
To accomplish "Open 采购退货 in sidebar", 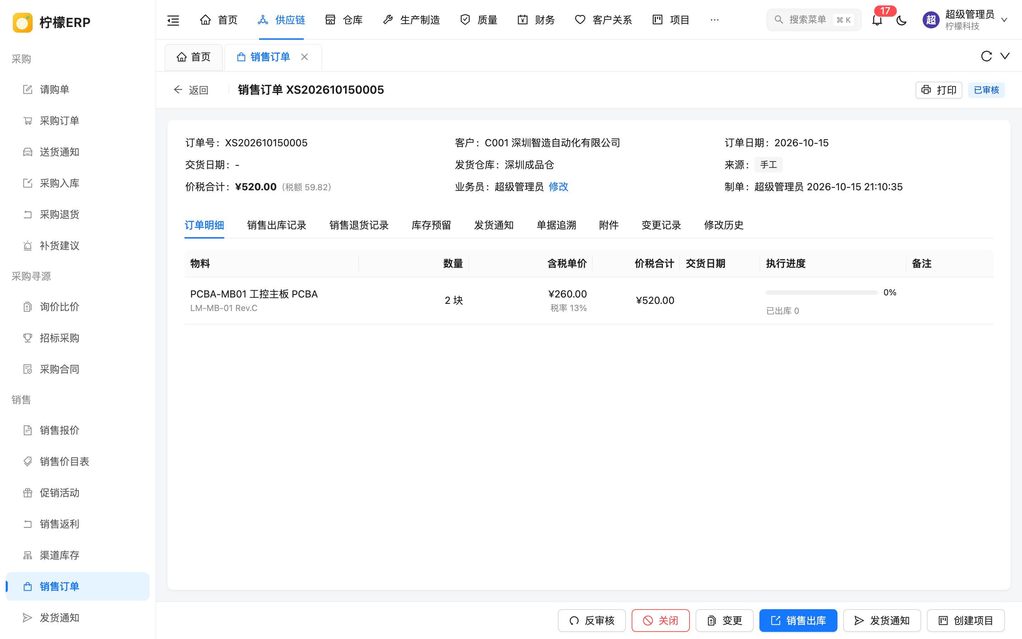I will coord(78,215).
